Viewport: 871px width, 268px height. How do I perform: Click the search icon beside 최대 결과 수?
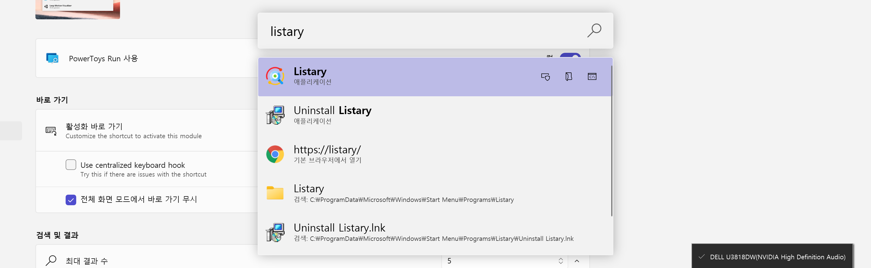coord(51,260)
